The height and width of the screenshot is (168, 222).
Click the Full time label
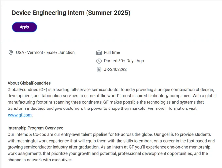pyautogui.click(x=112, y=52)
